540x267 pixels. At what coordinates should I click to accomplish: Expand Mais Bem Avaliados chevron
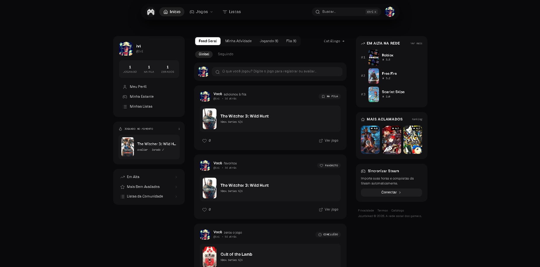[176, 187]
